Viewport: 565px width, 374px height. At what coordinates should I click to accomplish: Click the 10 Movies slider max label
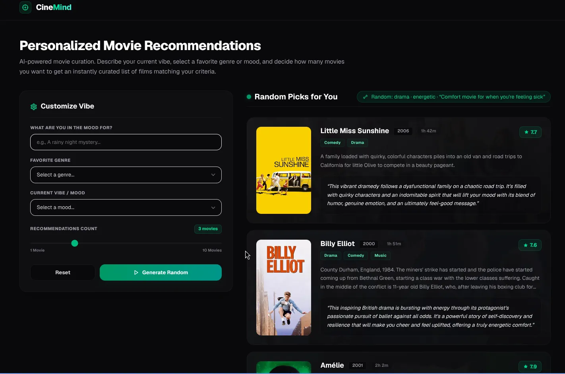[212, 250]
